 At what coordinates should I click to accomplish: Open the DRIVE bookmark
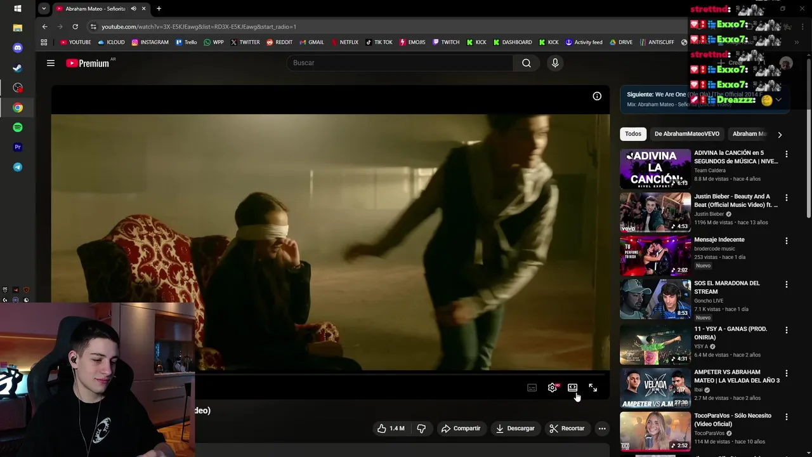point(621,43)
